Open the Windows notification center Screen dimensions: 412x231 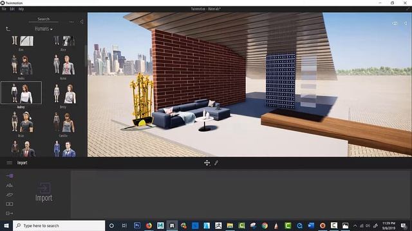click(404, 225)
